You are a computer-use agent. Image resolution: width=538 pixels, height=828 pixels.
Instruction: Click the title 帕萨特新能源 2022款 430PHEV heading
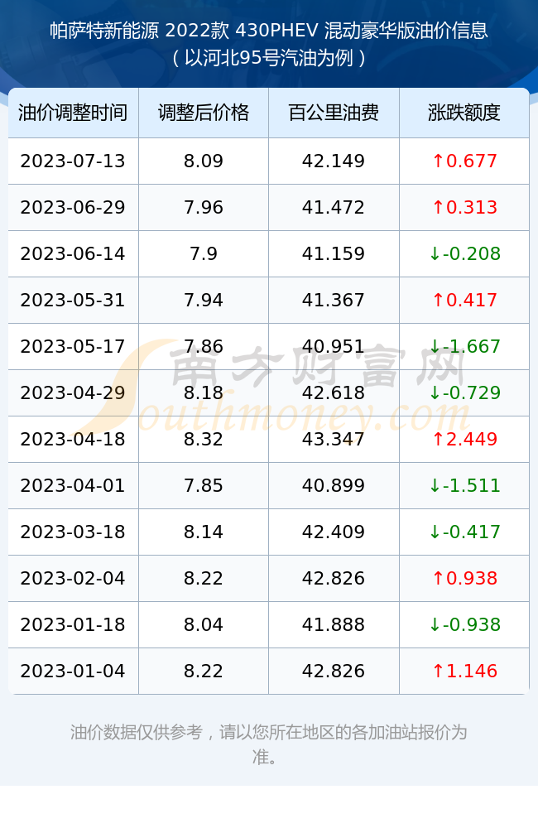tap(269, 31)
